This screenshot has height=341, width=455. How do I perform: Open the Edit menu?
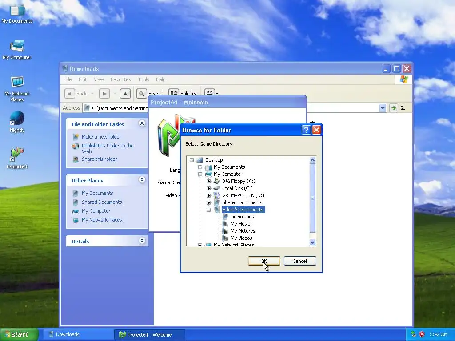pos(82,79)
